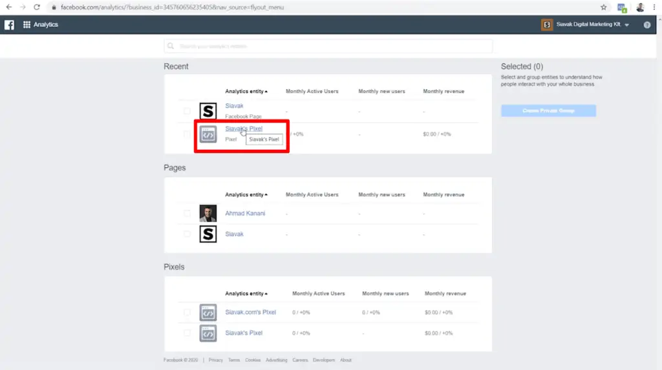
Task: Click the Selected (0) heading
Action: coord(522,67)
